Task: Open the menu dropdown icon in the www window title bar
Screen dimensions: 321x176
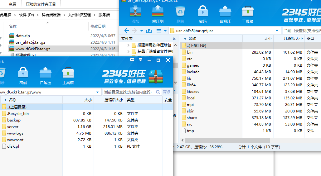Action: coord(140,60)
